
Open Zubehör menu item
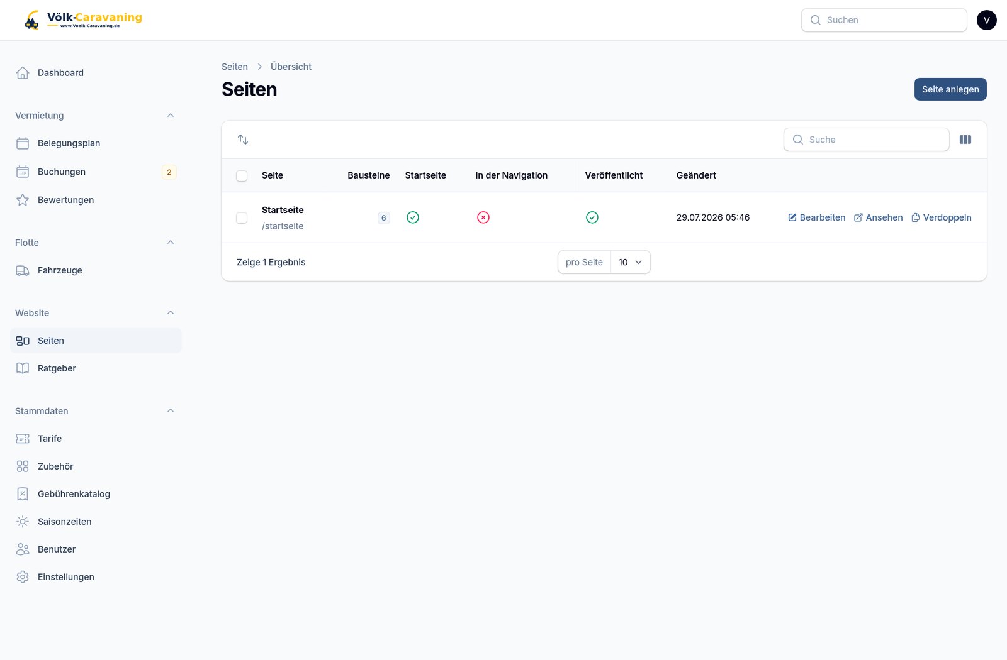tap(96, 466)
